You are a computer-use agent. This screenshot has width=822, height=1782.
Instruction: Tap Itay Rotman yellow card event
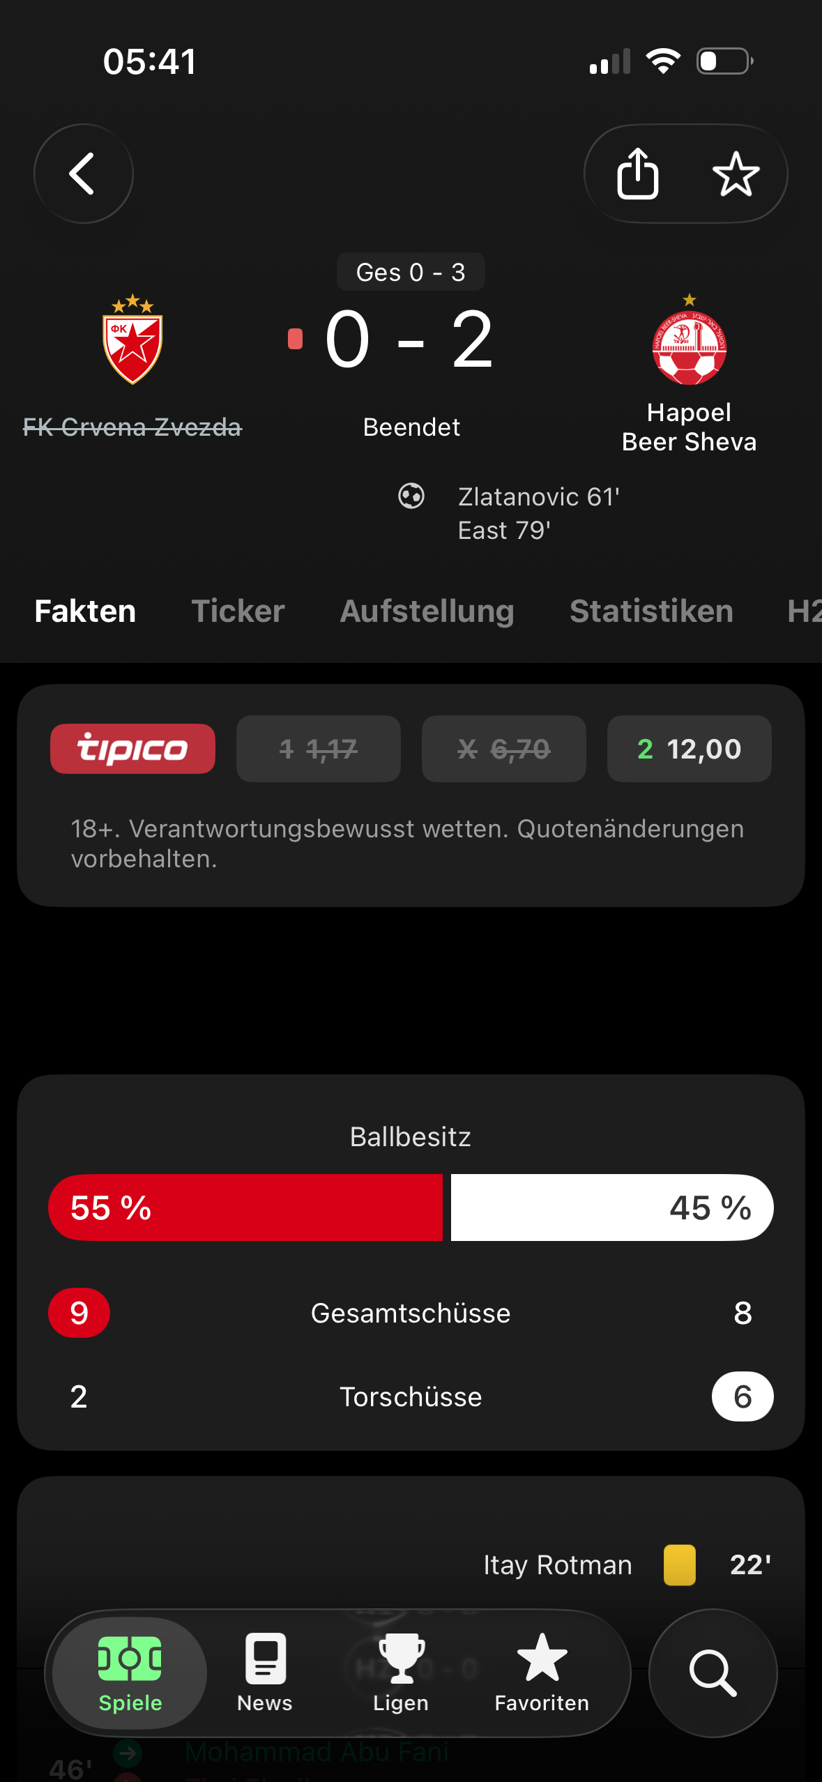[x=627, y=1565]
